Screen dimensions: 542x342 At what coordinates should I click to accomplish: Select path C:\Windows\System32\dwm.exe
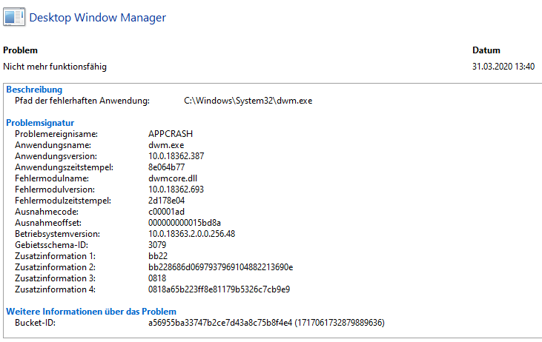point(248,101)
